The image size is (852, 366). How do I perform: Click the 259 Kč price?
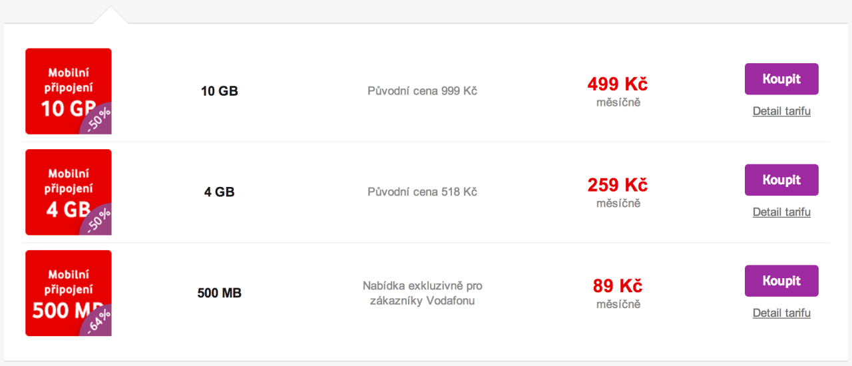(x=618, y=185)
